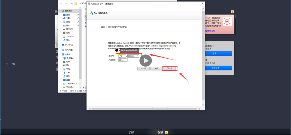This screenshot has height=135, width=291.
Task: Go up one folder in Explorer
Action: (72, 3)
